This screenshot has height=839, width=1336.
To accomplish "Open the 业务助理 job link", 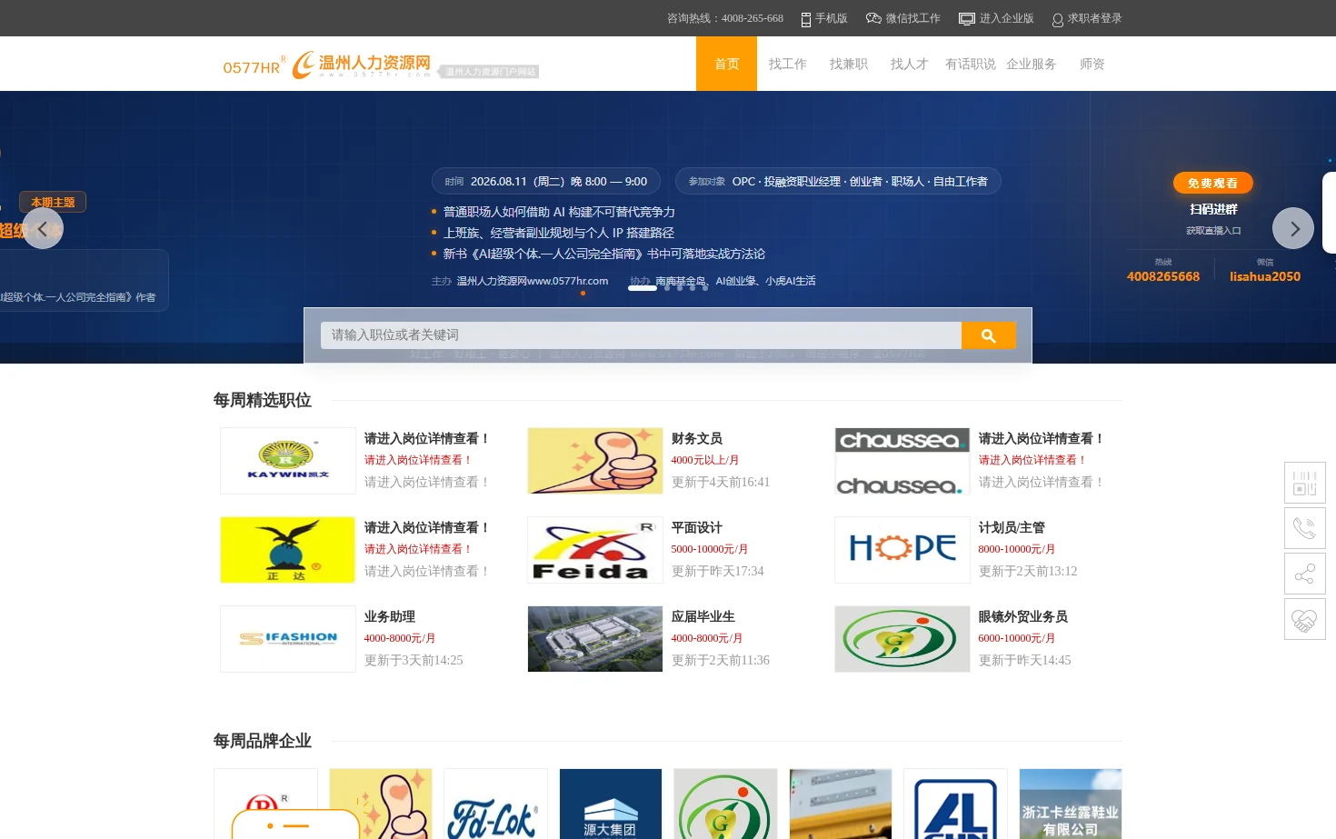I will [389, 617].
